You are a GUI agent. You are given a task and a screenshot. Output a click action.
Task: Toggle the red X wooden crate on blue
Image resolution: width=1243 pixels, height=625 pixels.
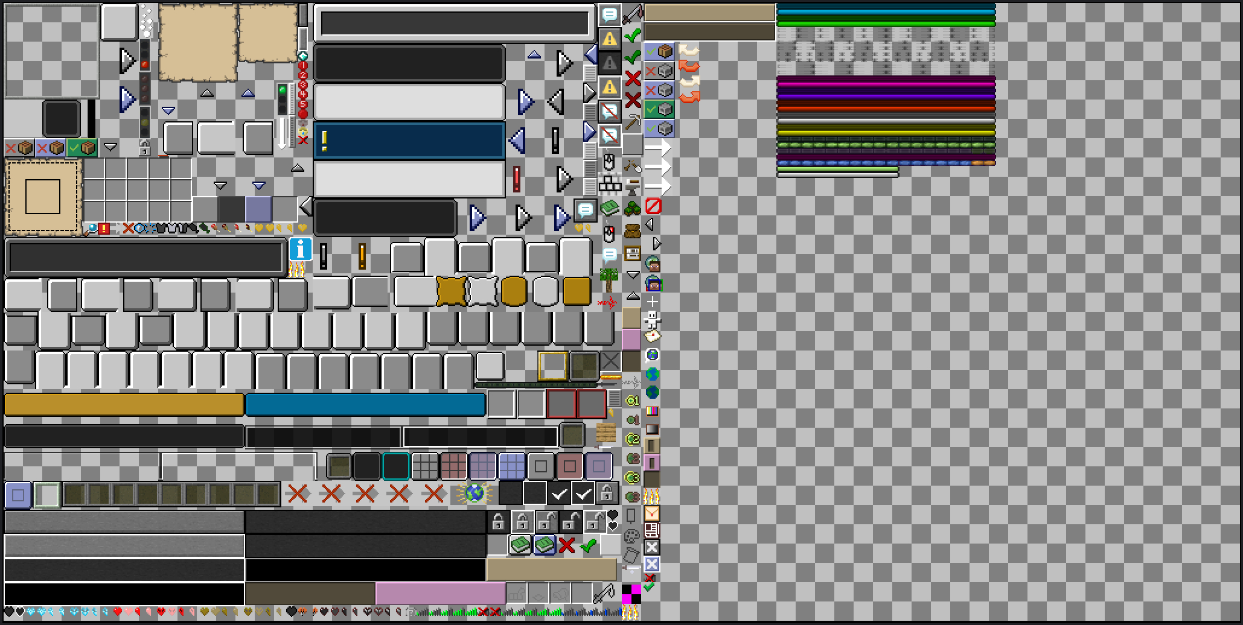pos(51,148)
